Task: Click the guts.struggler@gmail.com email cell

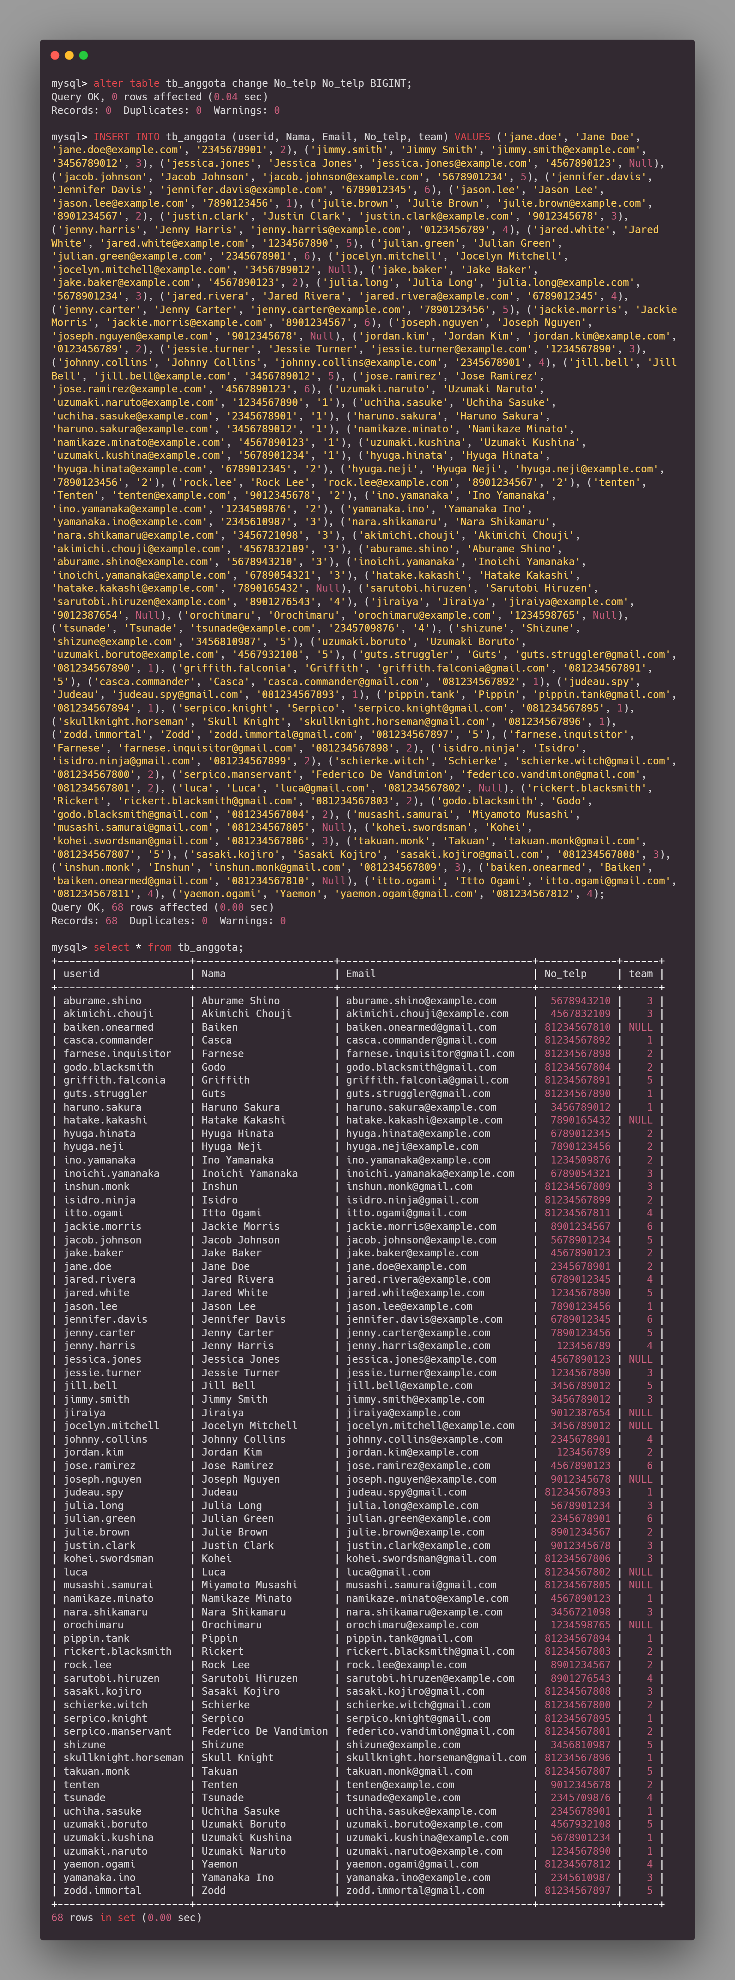Action: [x=418, y=1094]
